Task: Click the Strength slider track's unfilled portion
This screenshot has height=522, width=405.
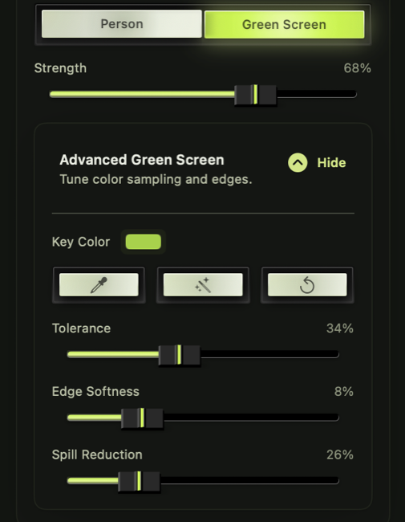Action: 317,94
